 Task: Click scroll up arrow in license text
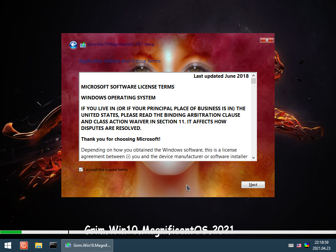254,75
